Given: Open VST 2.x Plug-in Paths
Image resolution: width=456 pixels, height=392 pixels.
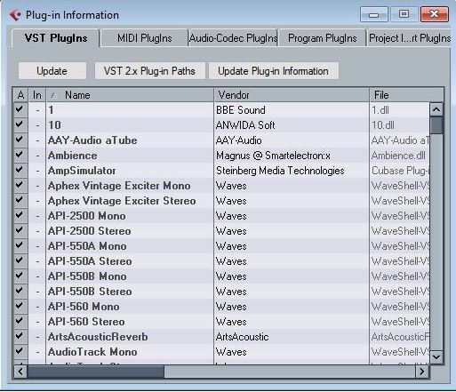Looking at the screenshot, I should [149, 71].
